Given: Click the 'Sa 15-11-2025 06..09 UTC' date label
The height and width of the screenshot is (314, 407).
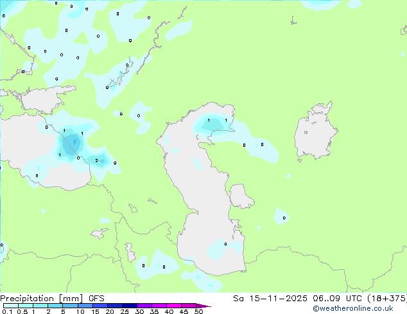Looking at the screenshot, I should (x=297, y=299).
